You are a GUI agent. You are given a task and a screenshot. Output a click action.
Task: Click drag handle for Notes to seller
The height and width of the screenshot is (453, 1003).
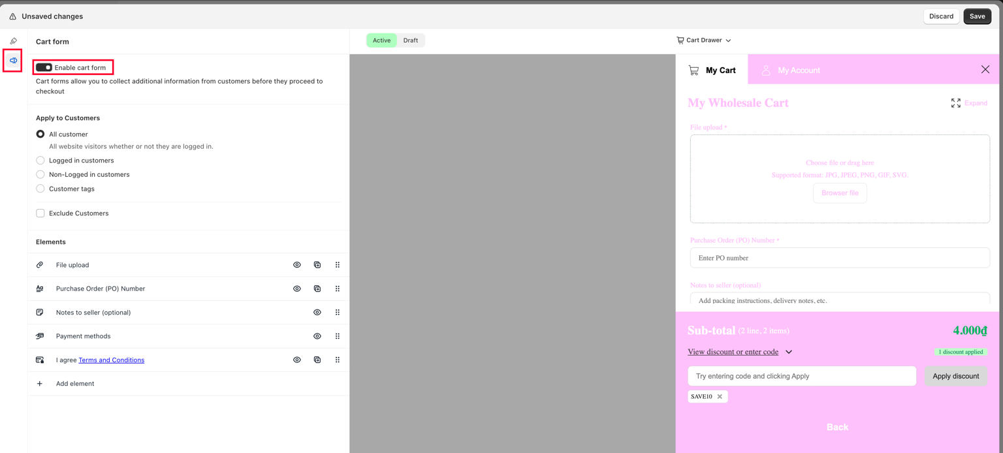pos(338,313)
